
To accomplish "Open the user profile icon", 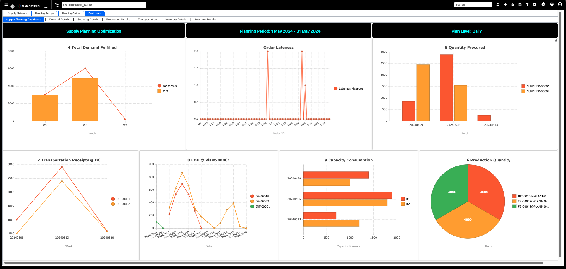I will coord(560,4).
